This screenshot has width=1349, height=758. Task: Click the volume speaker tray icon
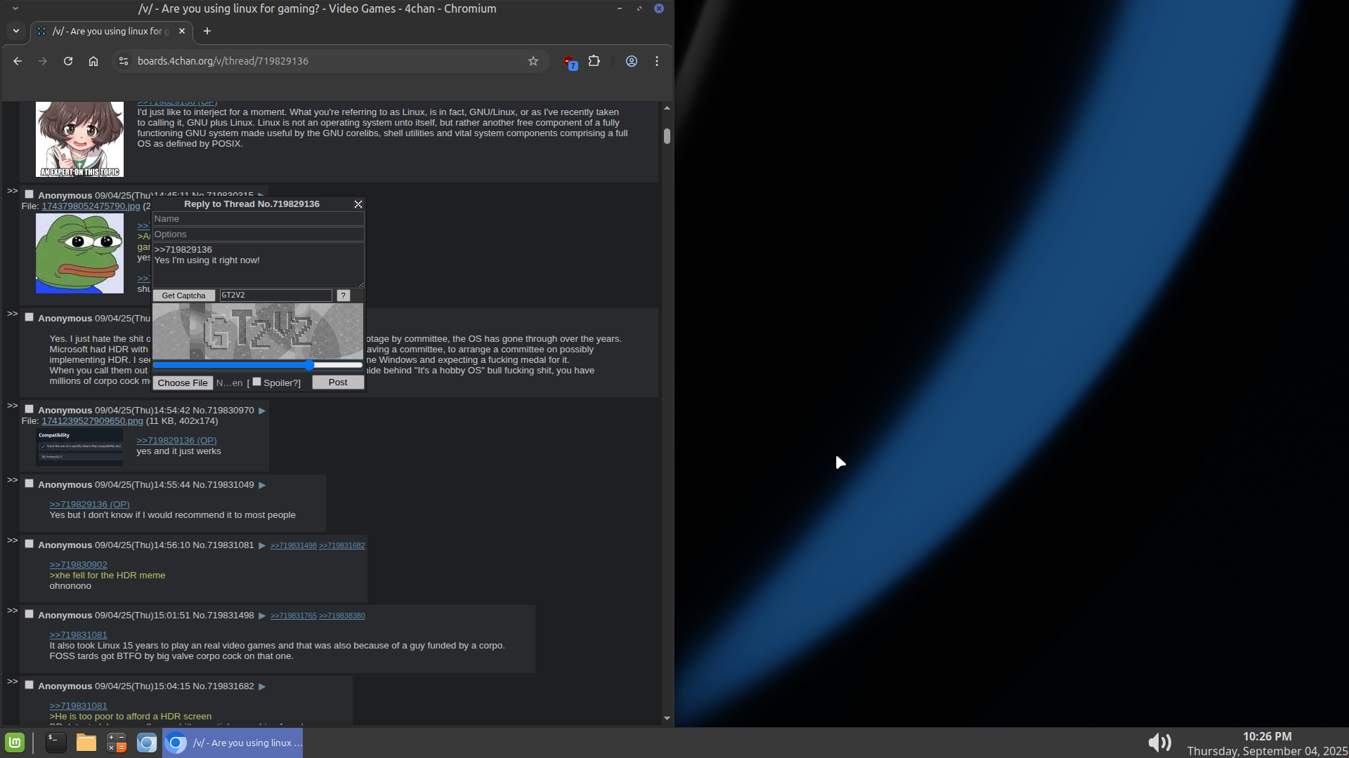[1159, 743]
